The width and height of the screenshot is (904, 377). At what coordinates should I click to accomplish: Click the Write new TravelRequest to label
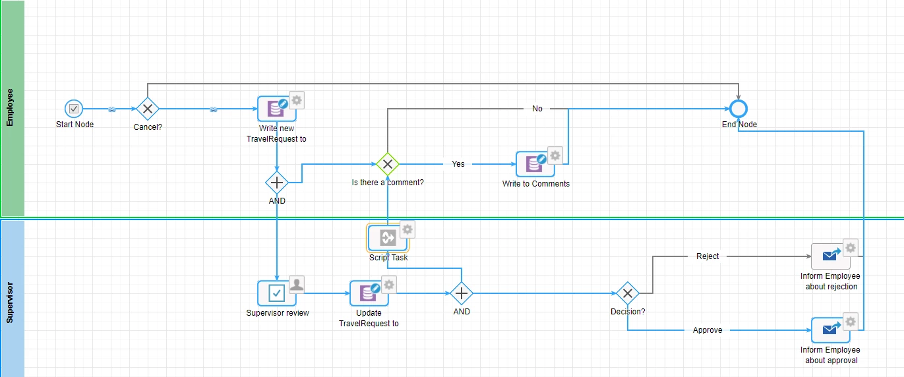277,134
